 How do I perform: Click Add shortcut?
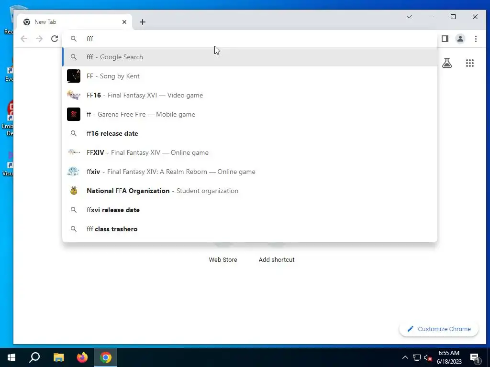click(277, 259)
